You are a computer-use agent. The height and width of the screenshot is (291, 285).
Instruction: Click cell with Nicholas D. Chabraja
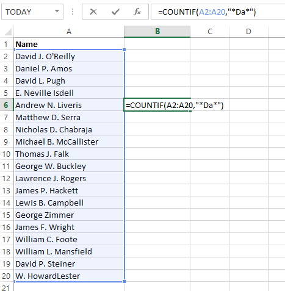click(69, 129)
